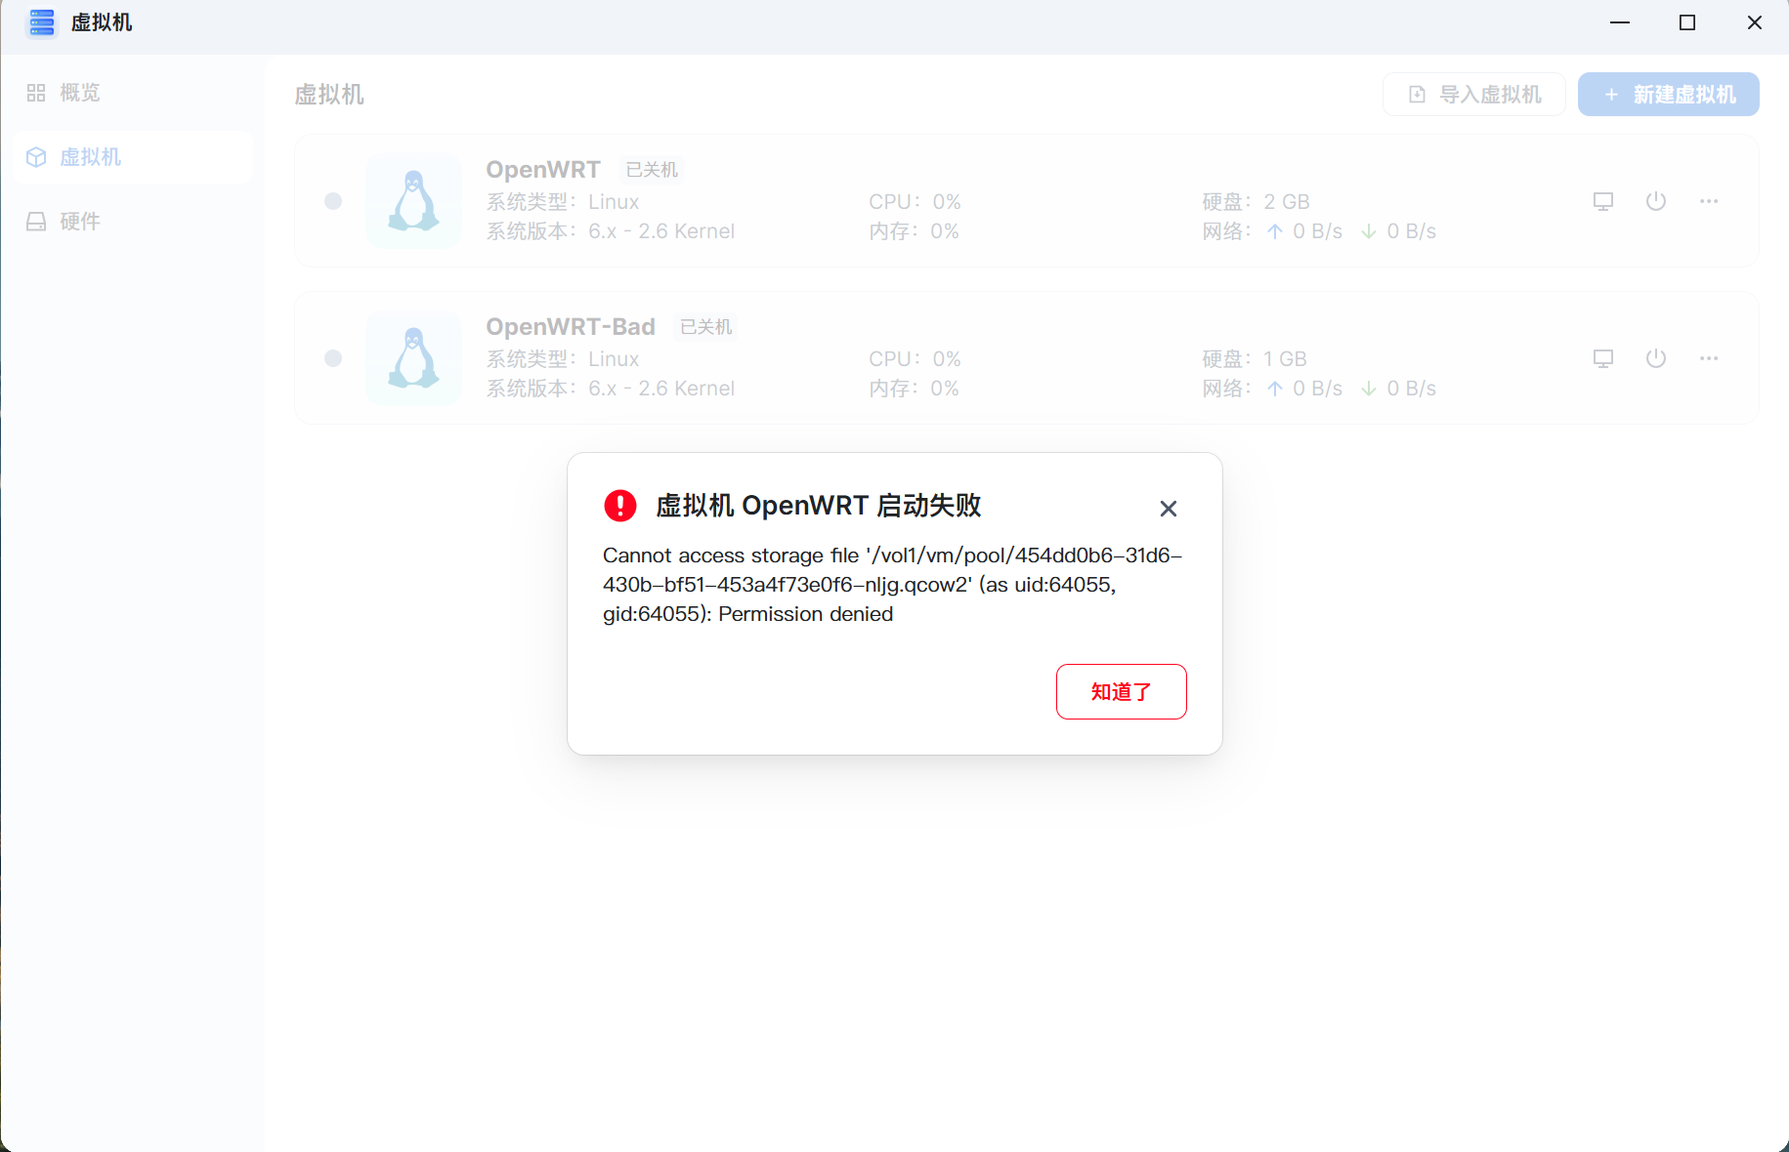Minimize the 虚拟机 window

1620,22
